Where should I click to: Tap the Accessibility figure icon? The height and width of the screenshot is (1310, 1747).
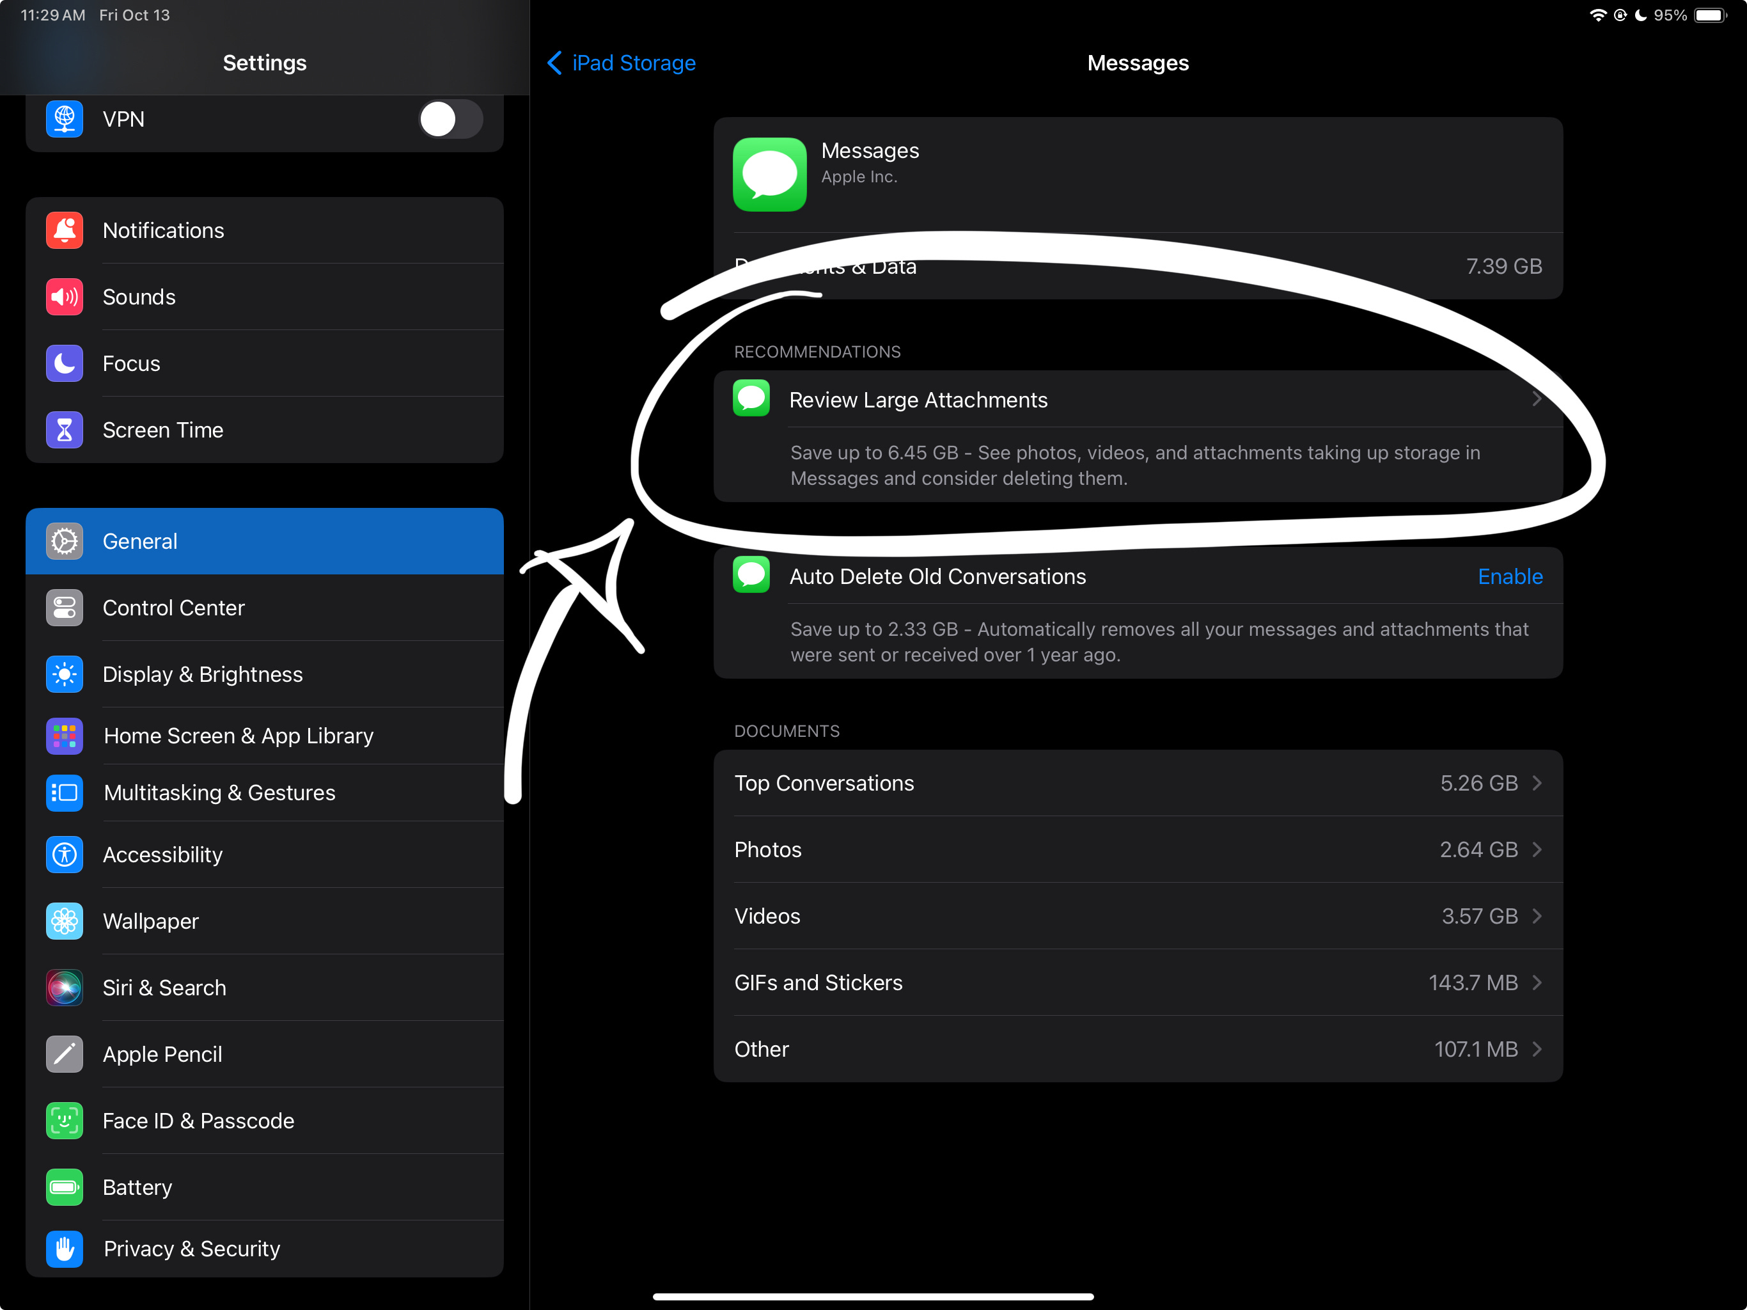tap(64, 855)
